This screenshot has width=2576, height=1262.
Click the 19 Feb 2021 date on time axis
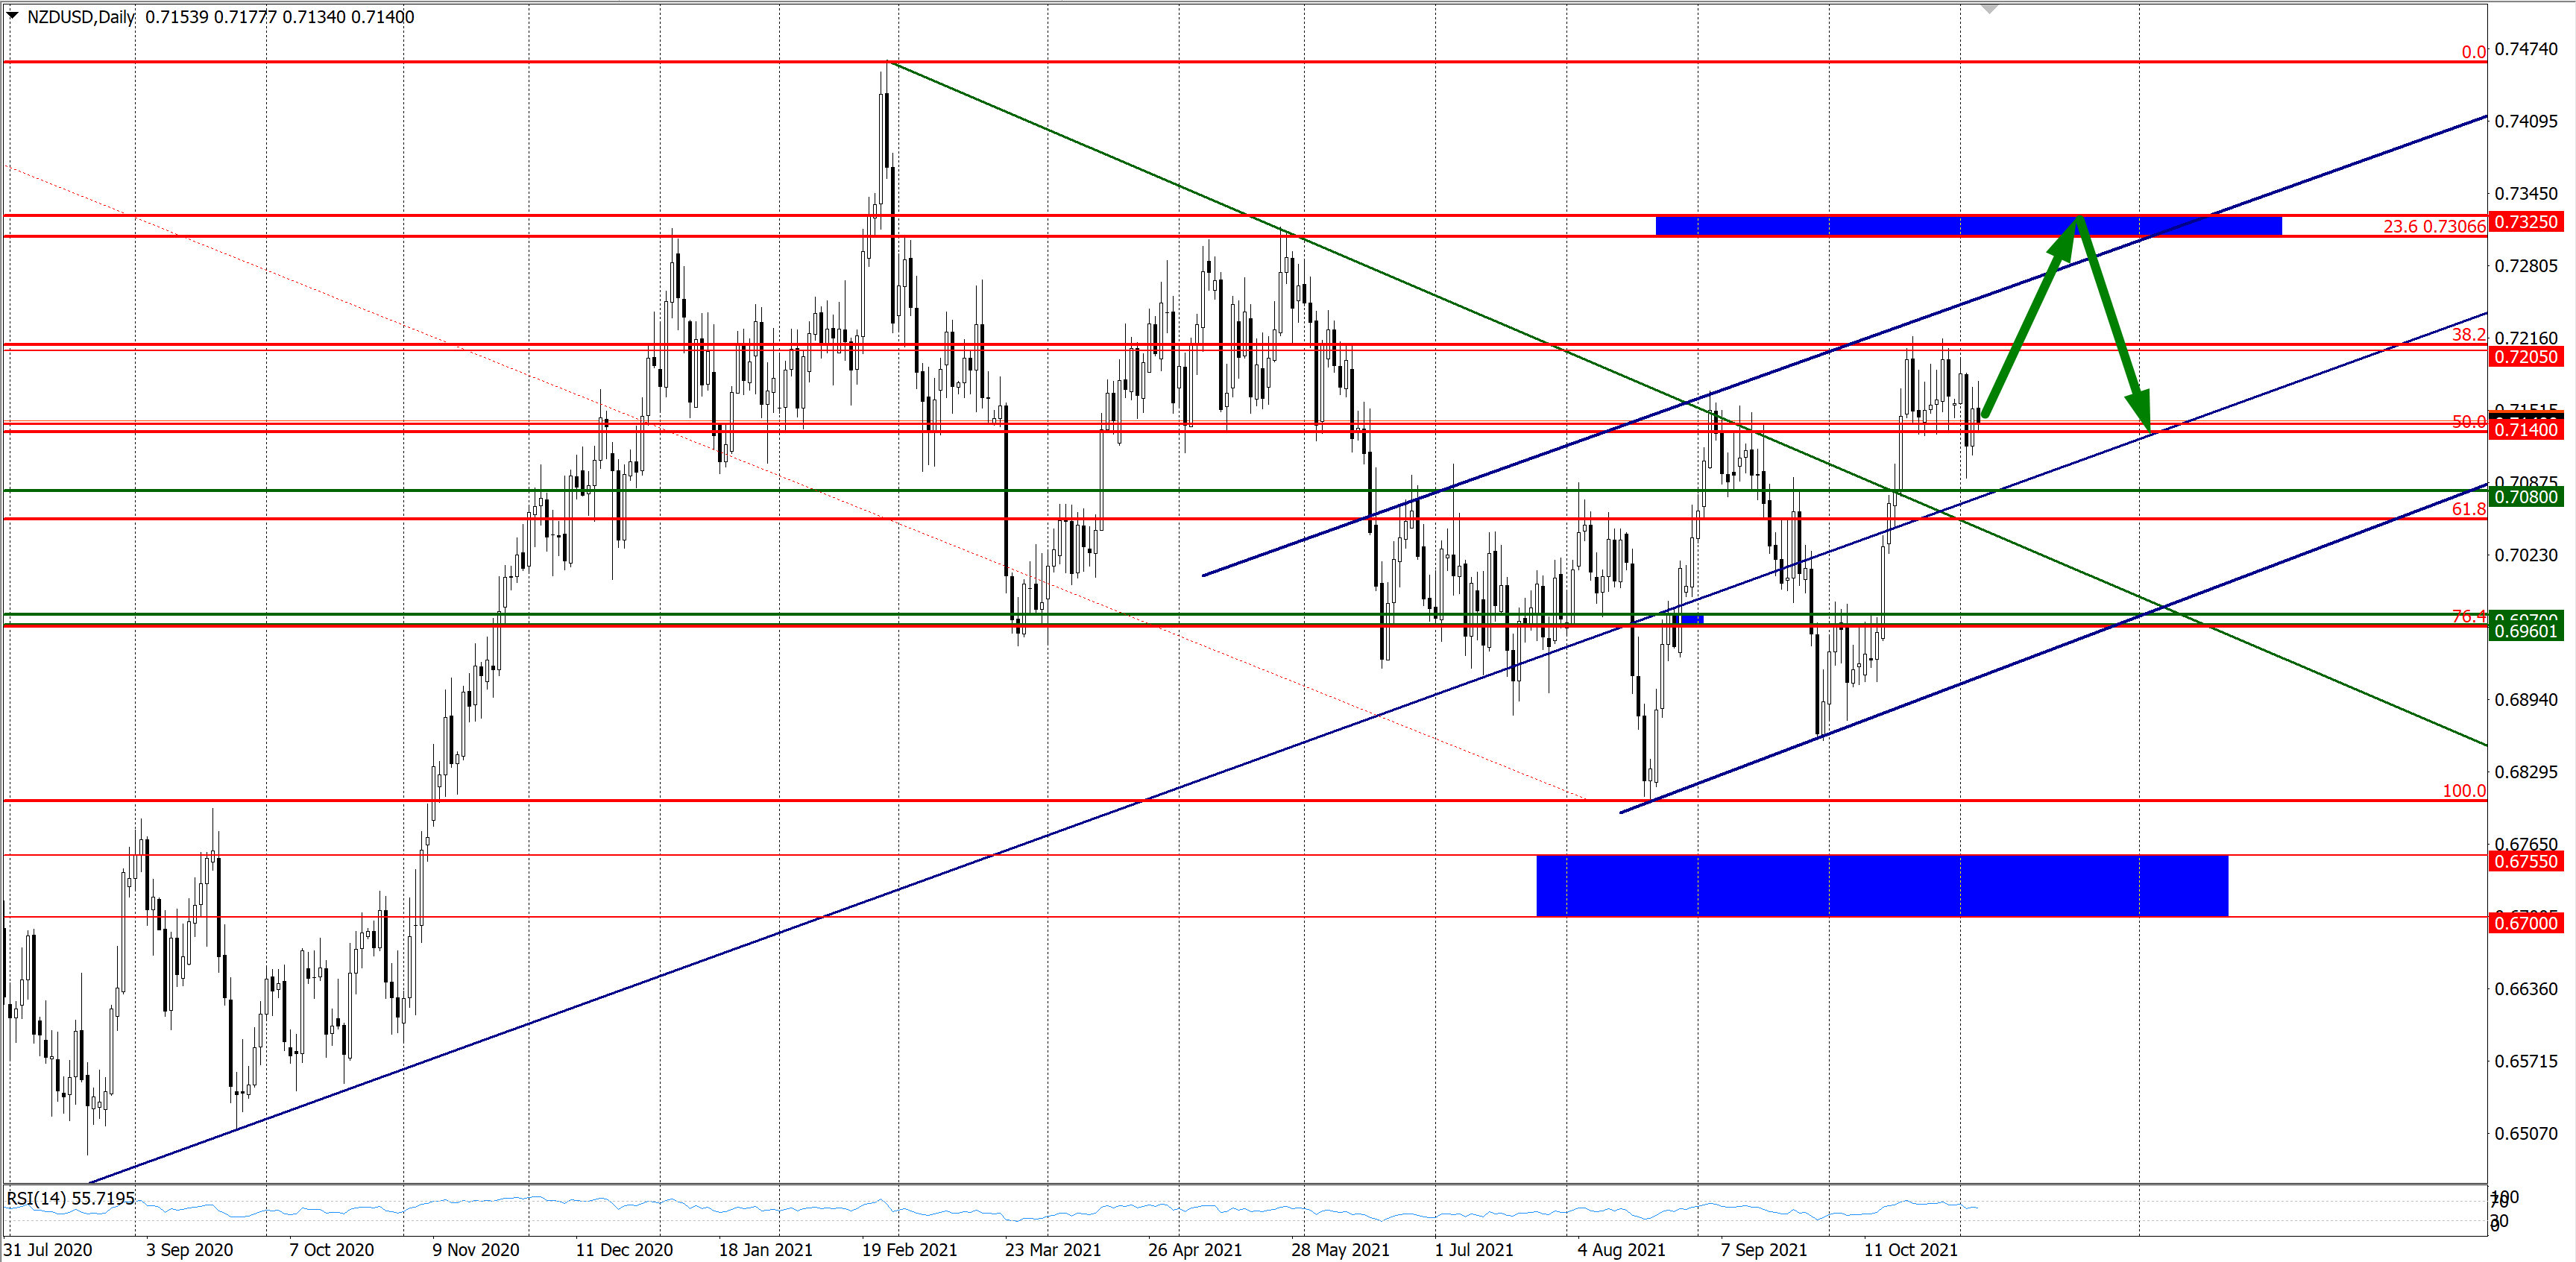click(909, 1250)
